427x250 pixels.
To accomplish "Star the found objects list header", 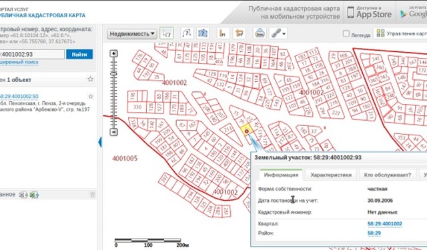I will pos(91,79).
